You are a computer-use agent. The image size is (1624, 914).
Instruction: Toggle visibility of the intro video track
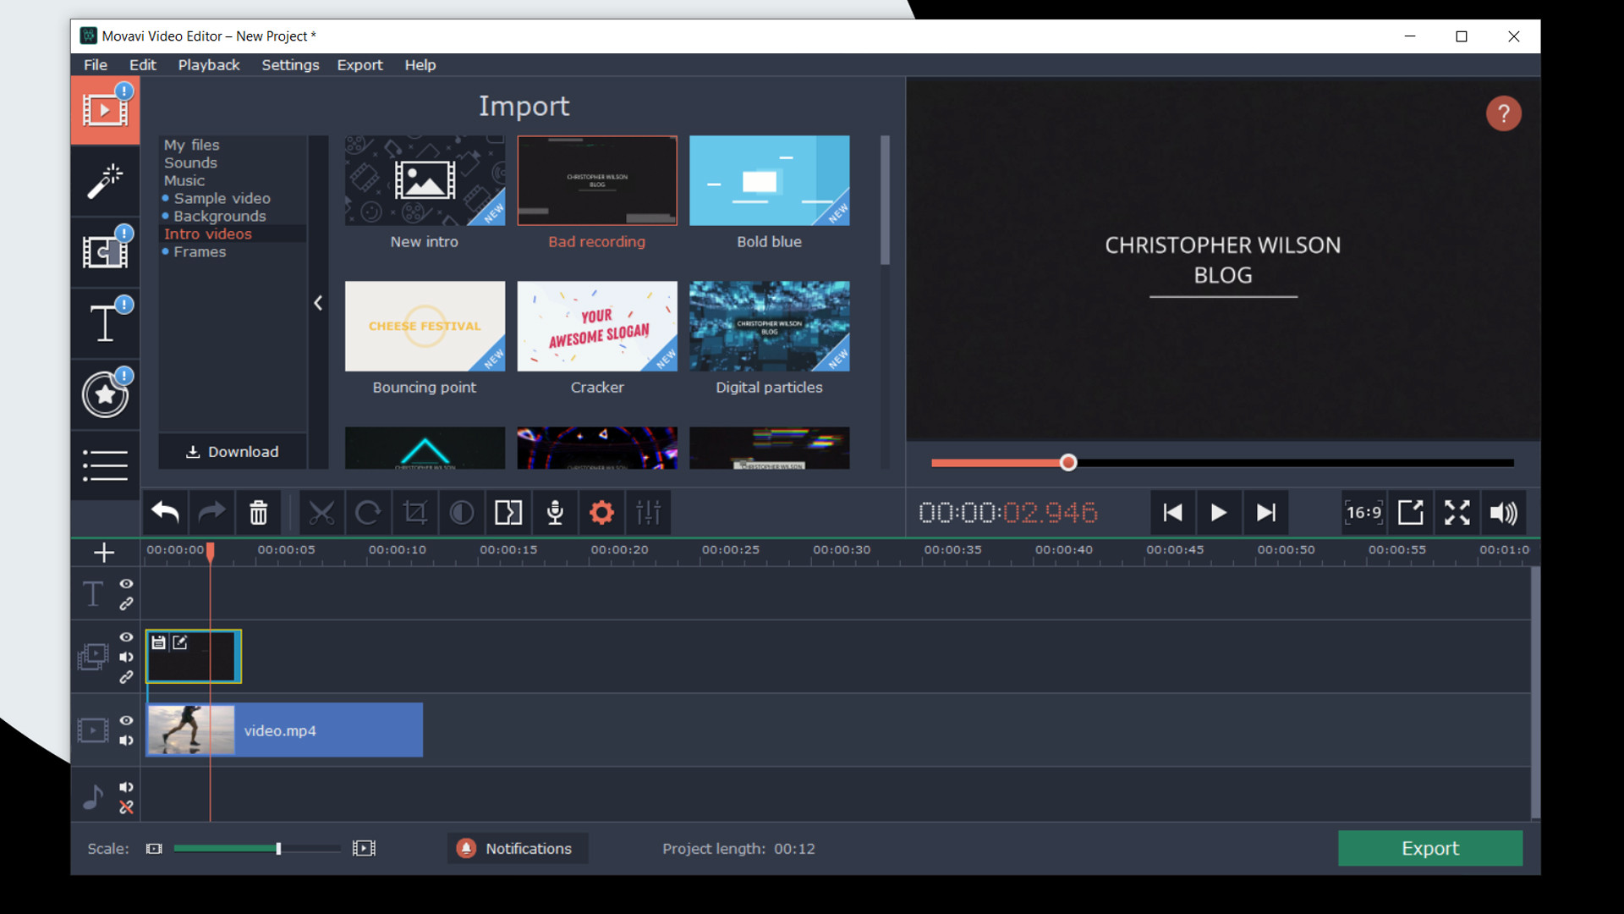click(126, 636)
